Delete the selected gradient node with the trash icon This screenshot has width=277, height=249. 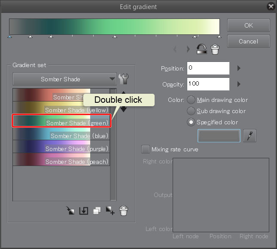215,49
